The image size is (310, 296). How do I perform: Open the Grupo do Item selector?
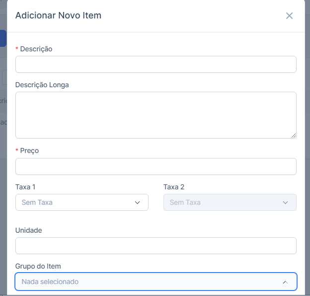[149, 282]
